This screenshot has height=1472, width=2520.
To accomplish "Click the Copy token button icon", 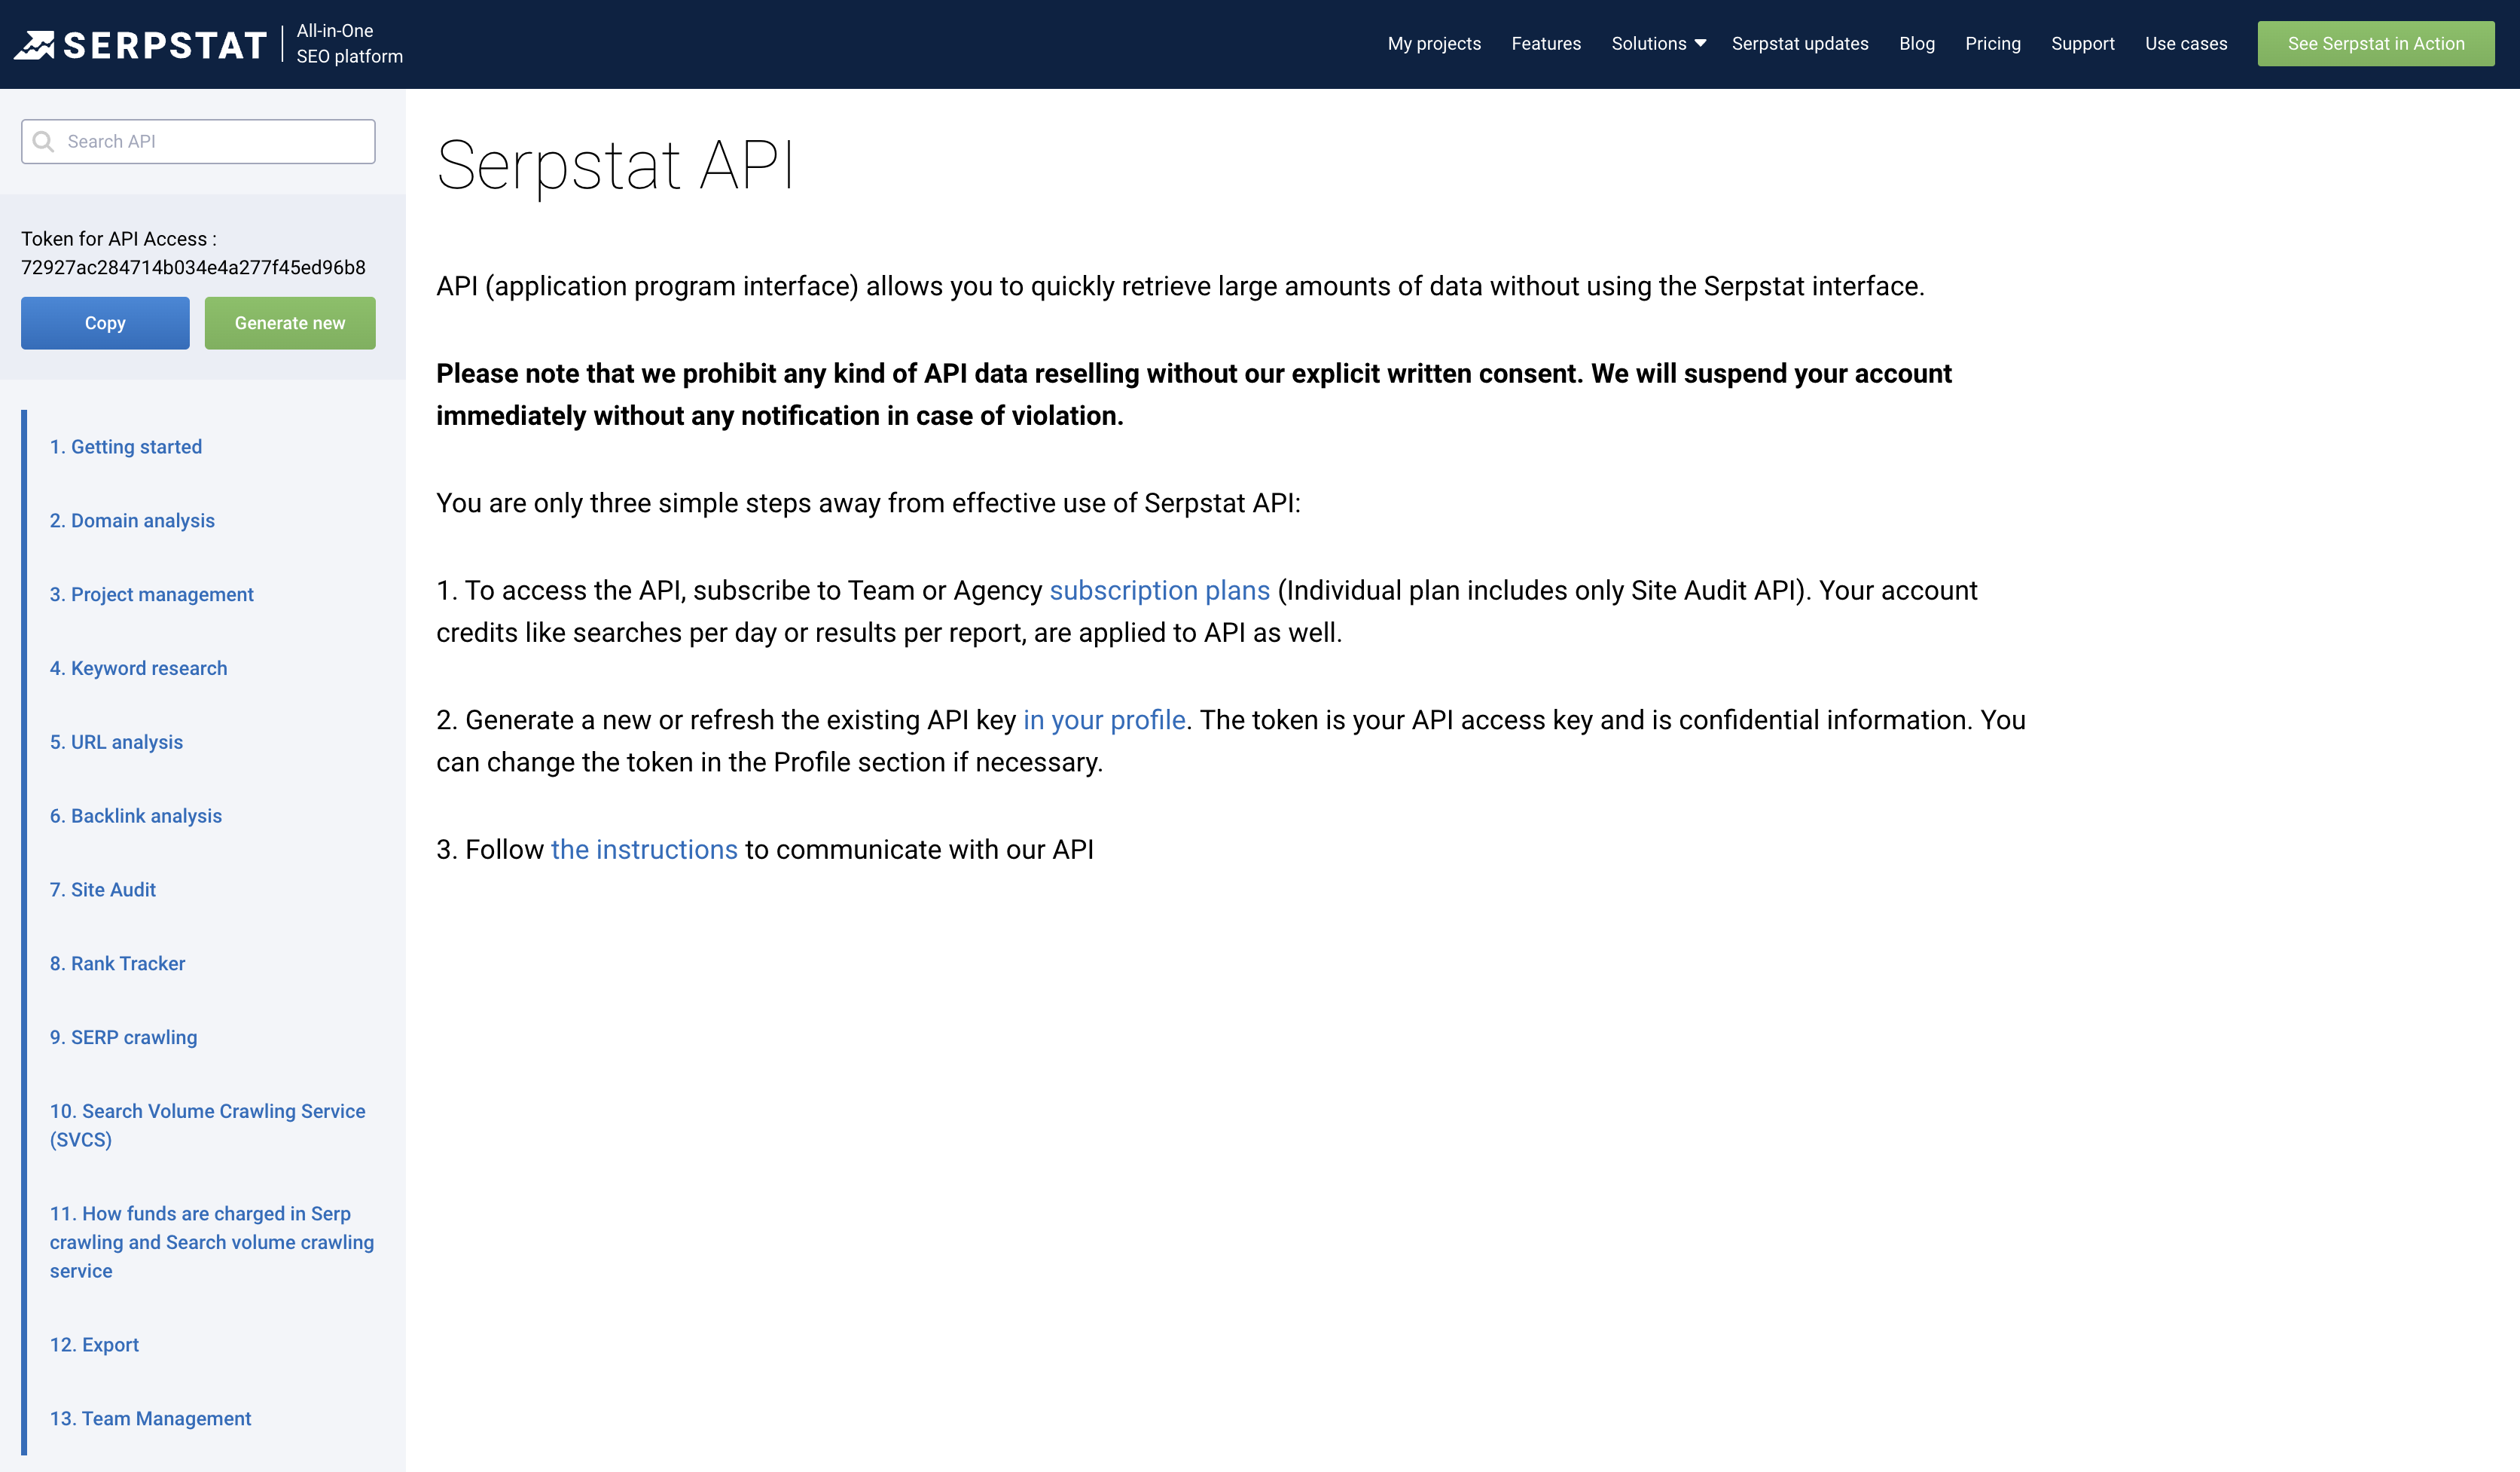I will pyautogui.click(x=105, y=322).
